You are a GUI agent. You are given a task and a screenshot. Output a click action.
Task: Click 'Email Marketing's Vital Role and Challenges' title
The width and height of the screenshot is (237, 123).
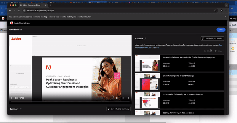[178, 76]
